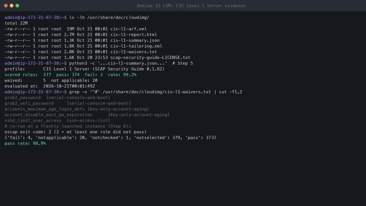The width and height of the screenshot is (366, 206).
Task: Click the filename cis-l1-arf.xml
Action: coord(129,29)
